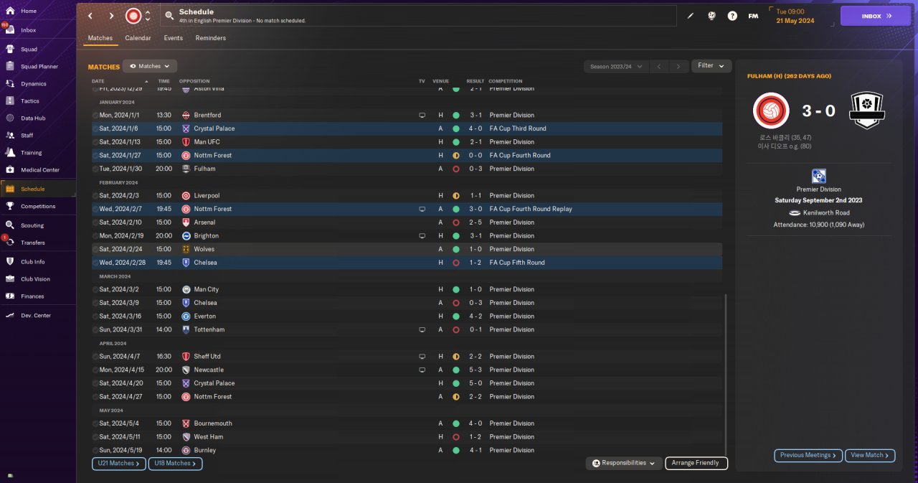918x483 pixels.
Task: Click the Brighton opposition link
Action: (x=207, y=235)
